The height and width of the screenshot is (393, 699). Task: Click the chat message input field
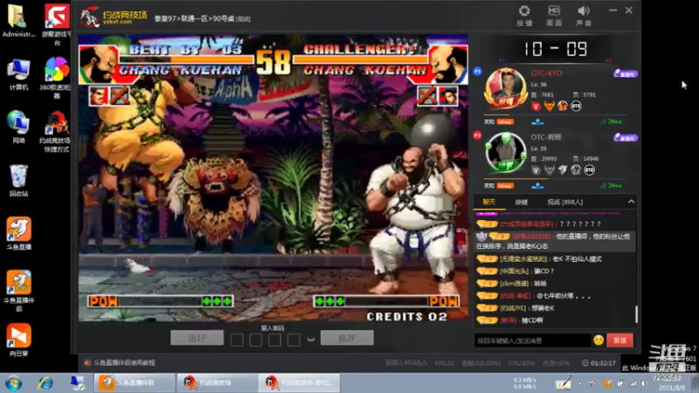pyautogui.click(x=532, y=341)
